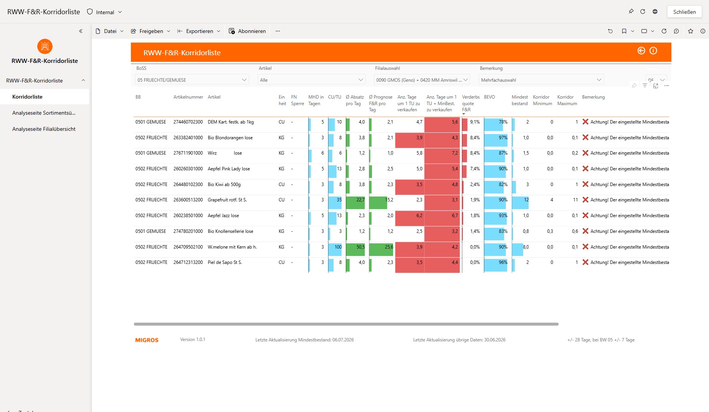Click the info icon in the orange header
Viewport: 709px width, 412px height.
pos(653,51)
